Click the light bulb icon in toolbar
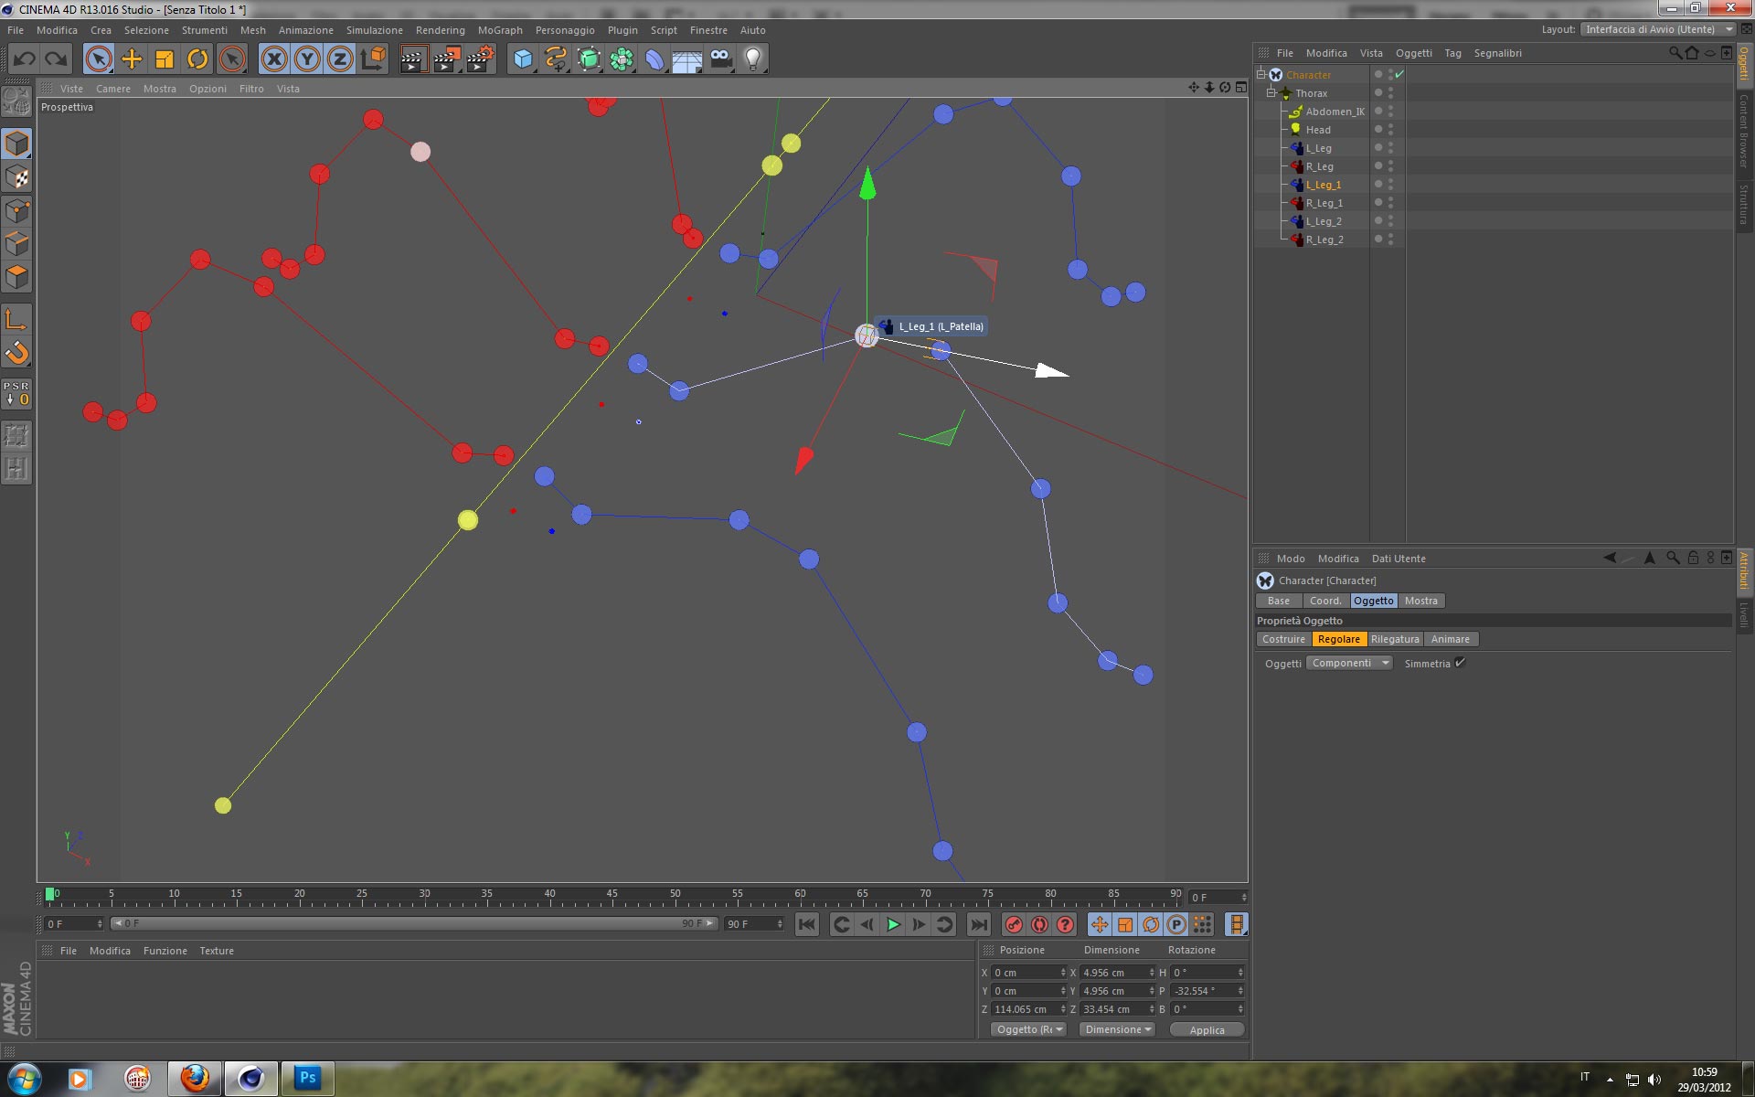 [x=752, y=59]
